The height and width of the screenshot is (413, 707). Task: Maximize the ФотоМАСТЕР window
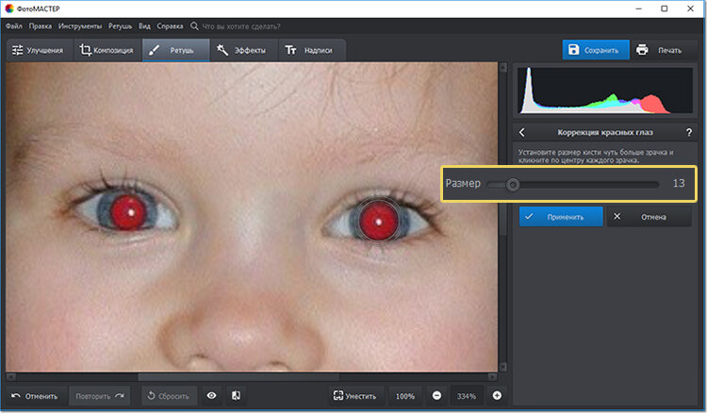[665, 8]
